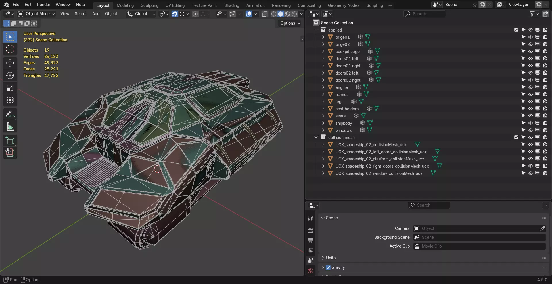This screenshot has height=284, width=552.
Task: Select the Annotate tool
Action: 10,114
